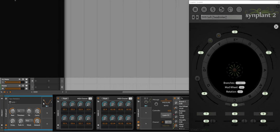Select the CC 2 MIDI modulator slot

pyautogui.click(x=146, y=102)
